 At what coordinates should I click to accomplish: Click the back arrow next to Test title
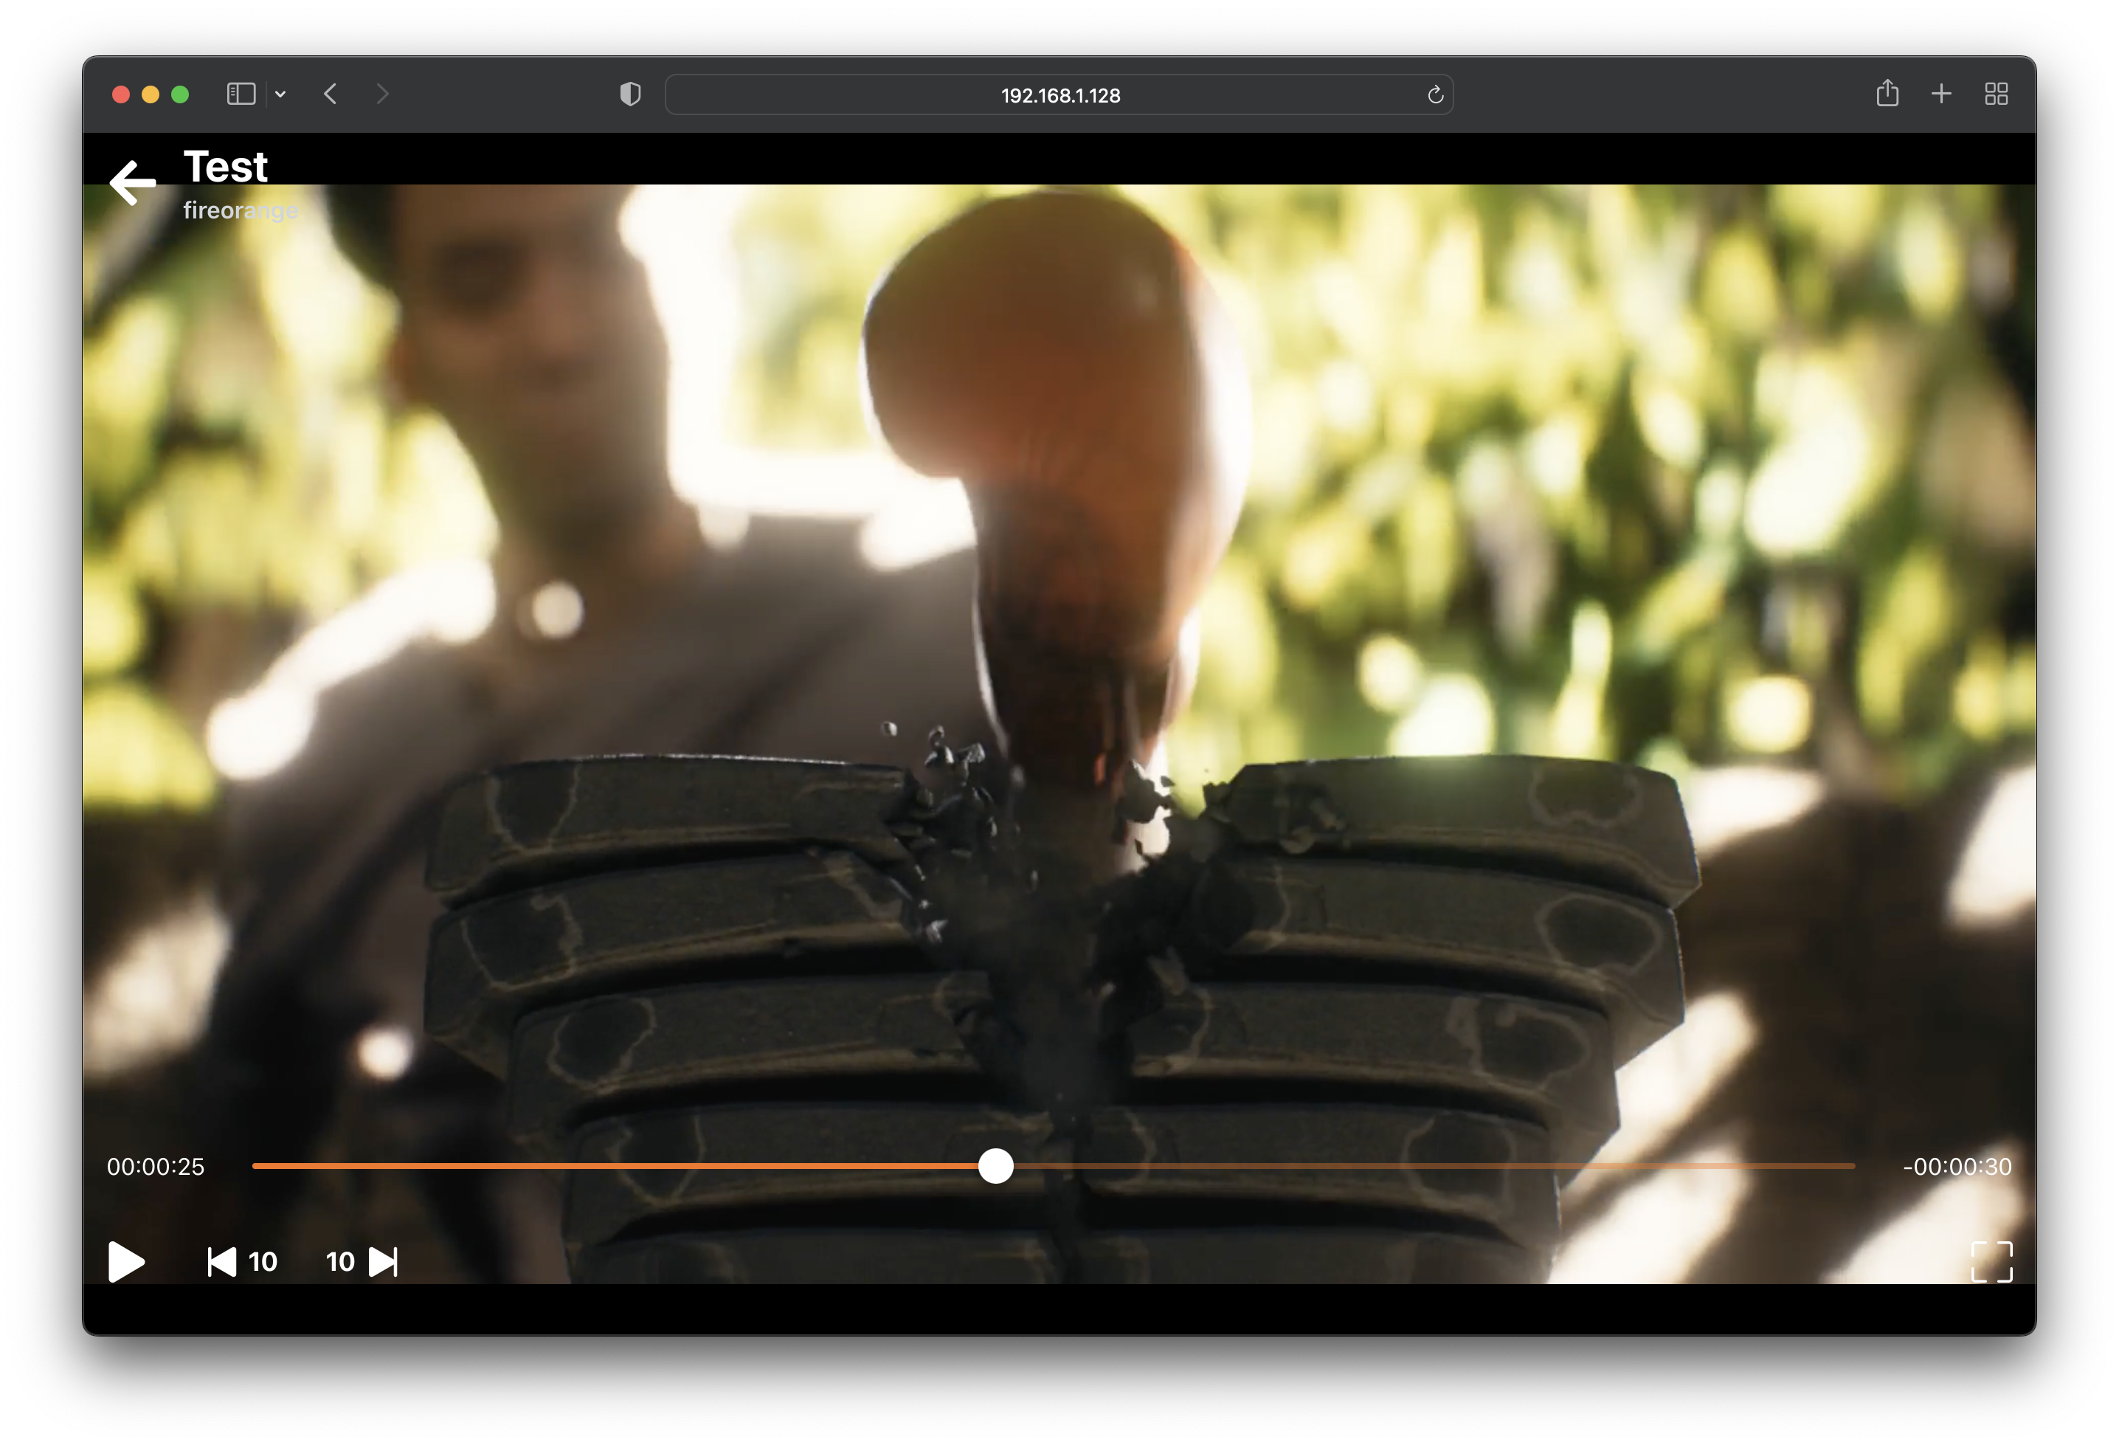133,182
